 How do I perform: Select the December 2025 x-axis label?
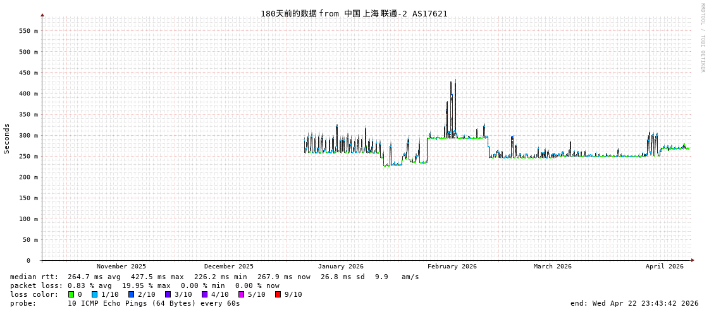228,267
